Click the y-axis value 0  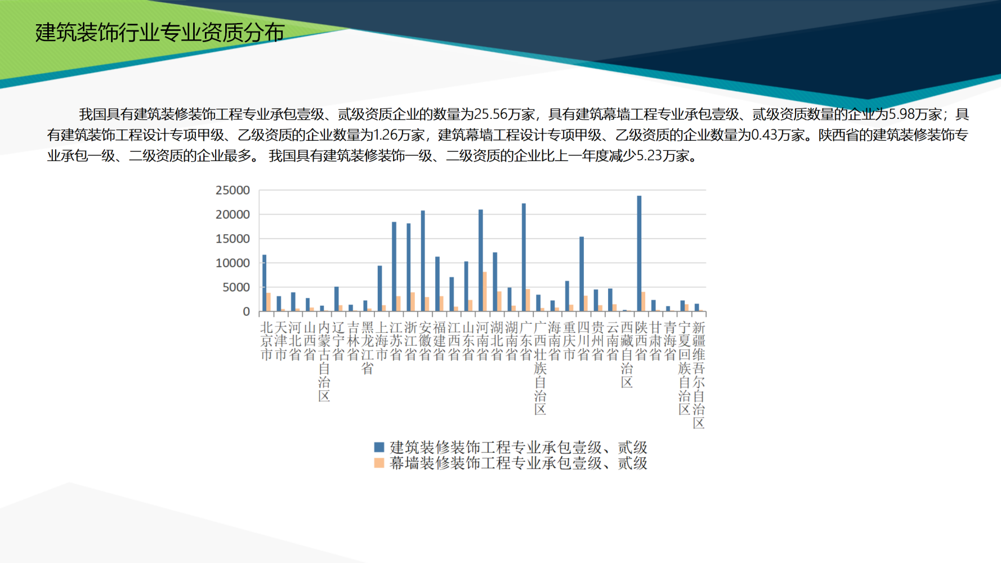pyautogui.click(x=246, y=311)
